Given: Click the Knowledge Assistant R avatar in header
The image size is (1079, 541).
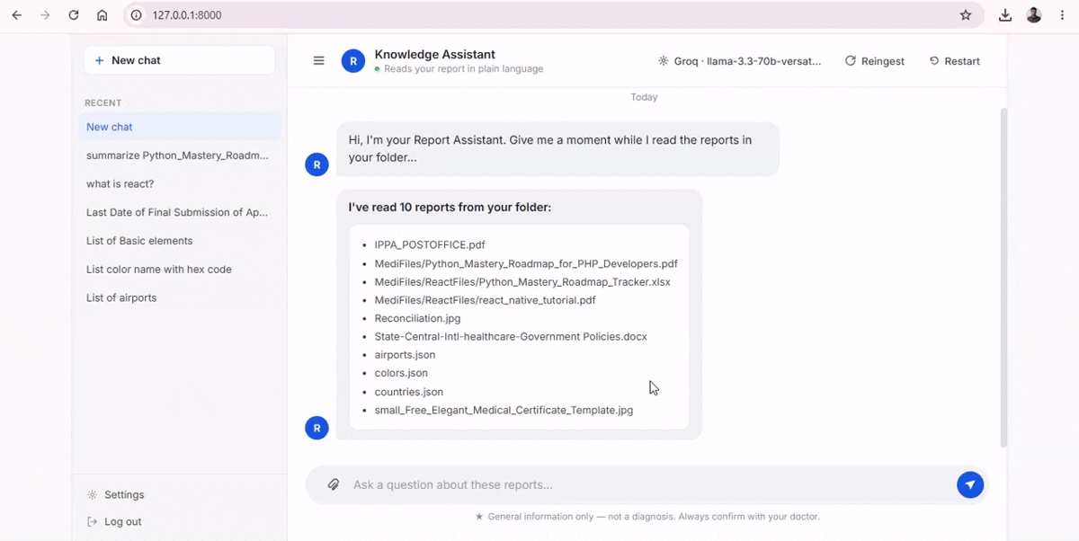Looking at the screenshot, I should click(x=353, y=61).
